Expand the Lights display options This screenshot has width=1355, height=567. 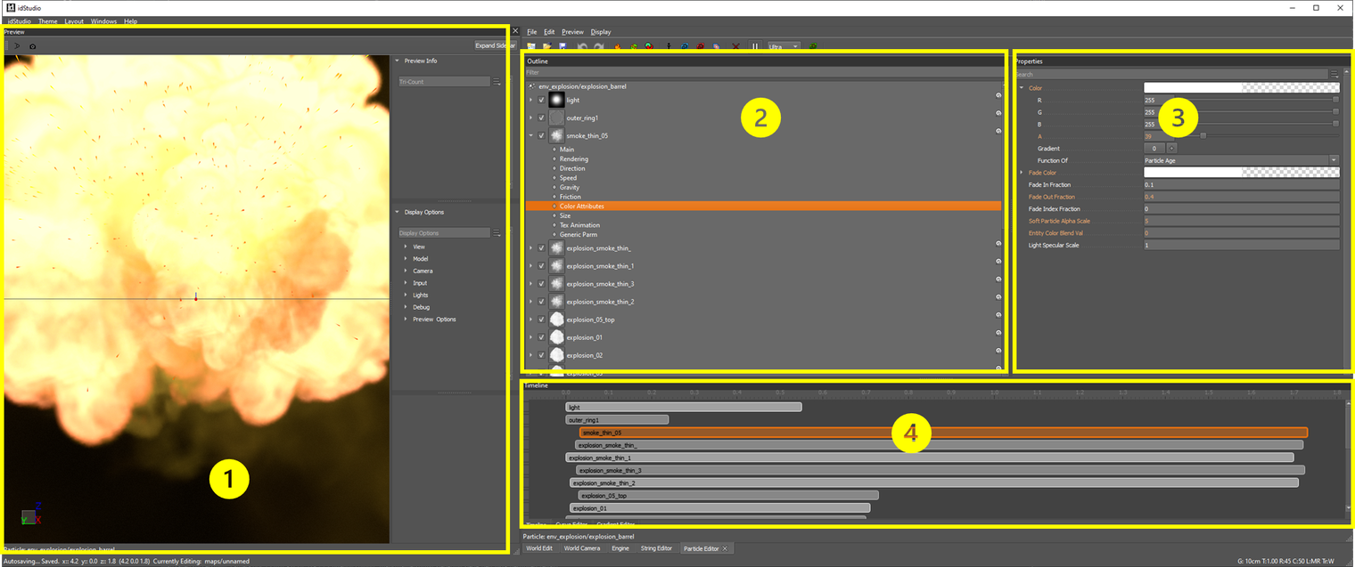[x=406, y=295]
